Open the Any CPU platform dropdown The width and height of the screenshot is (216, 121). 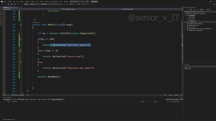coord(35,4)
